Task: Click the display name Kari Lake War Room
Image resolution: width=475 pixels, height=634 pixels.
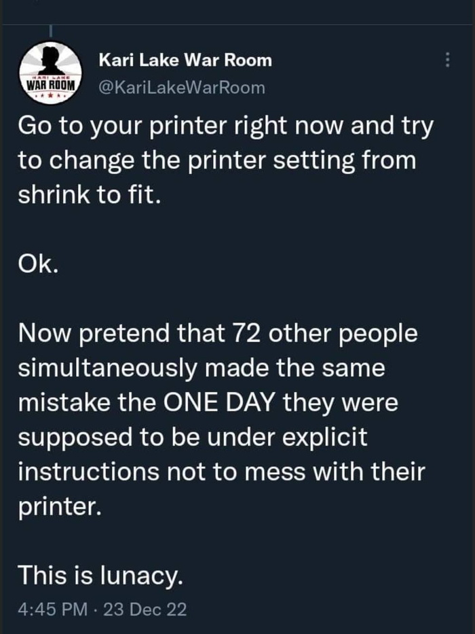Action: [185, 60]
